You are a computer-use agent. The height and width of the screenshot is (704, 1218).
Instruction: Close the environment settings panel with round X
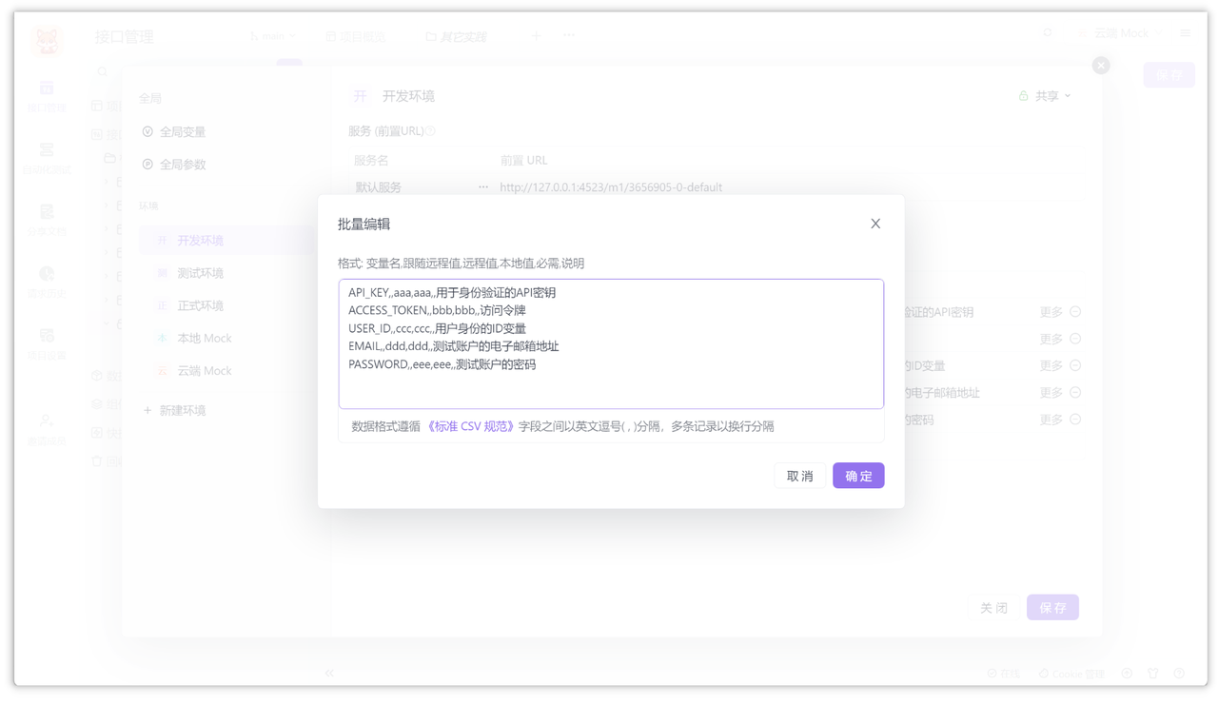(x=1101, y=65)
